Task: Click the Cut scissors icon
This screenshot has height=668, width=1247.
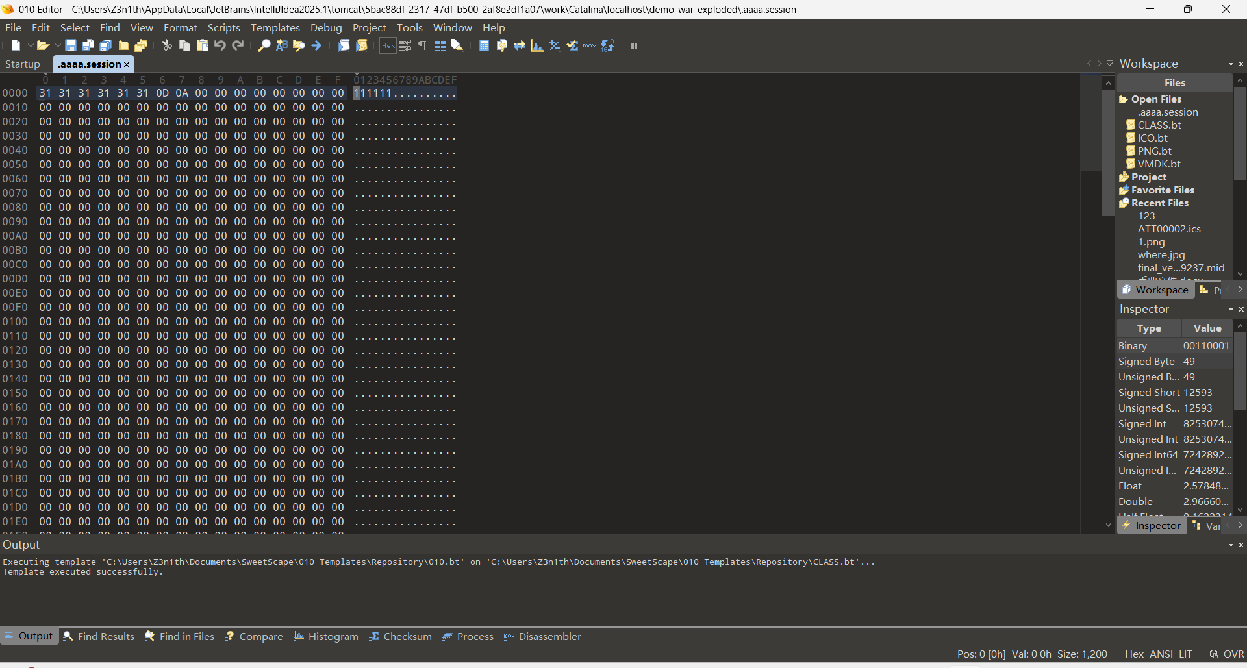Action: pyautogui.click(x=167, y=45)
